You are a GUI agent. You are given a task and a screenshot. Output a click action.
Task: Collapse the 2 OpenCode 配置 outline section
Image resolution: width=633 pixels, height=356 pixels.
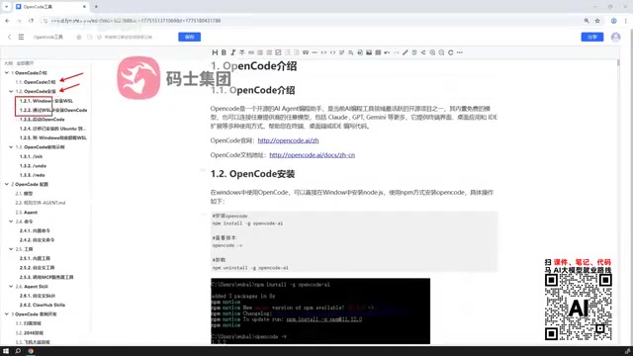pos(7,184)
